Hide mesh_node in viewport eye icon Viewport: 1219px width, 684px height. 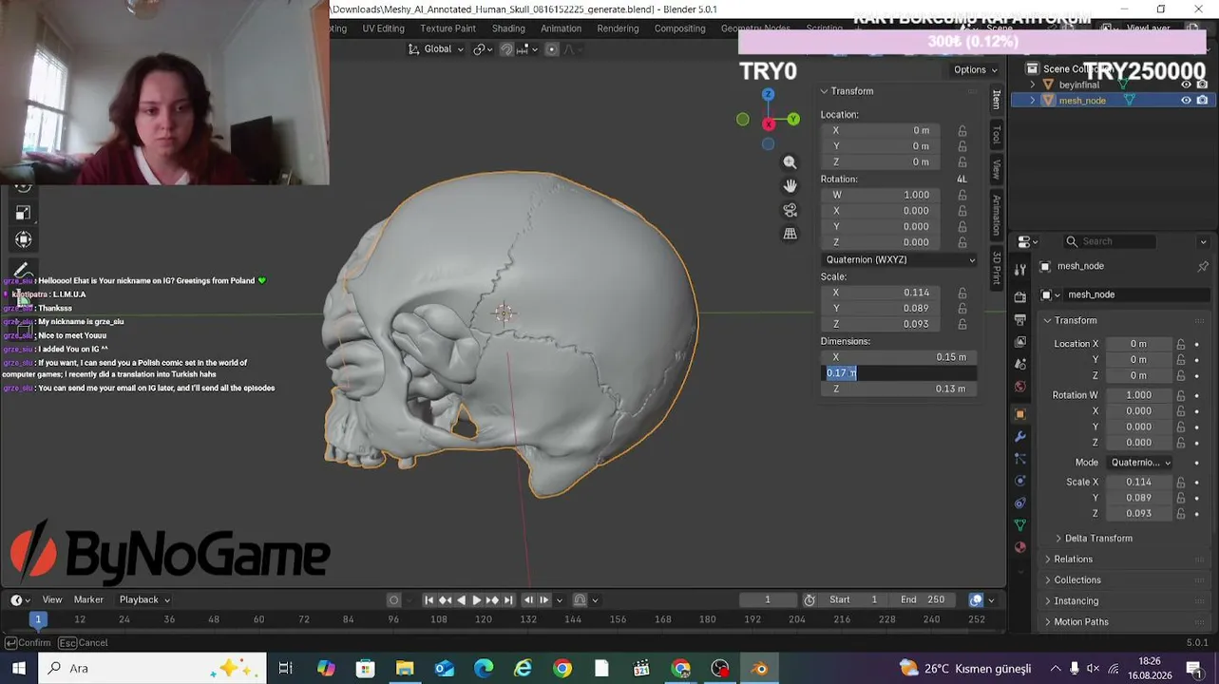[1186, 101]
